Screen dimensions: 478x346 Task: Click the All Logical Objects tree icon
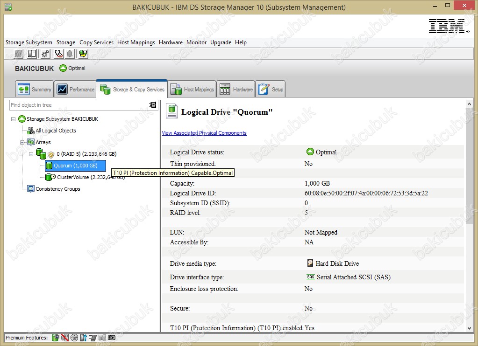click(x=31, y=131)
